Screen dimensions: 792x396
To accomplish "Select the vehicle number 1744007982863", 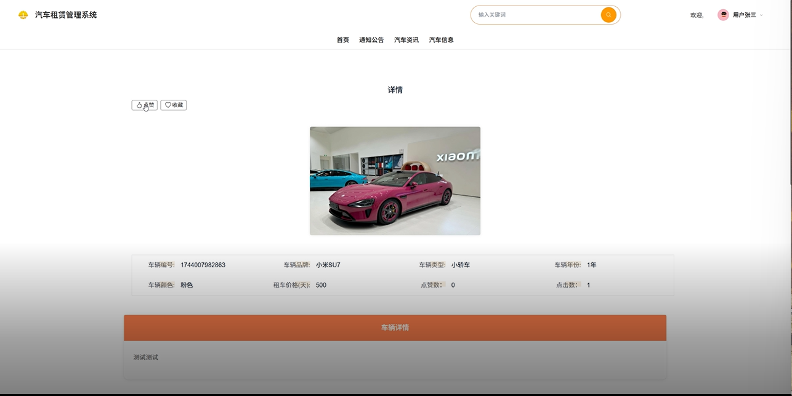I will pos(203,265).
